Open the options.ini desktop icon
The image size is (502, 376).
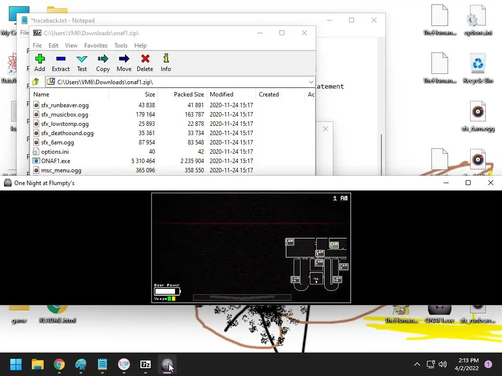tap(477, 20)
